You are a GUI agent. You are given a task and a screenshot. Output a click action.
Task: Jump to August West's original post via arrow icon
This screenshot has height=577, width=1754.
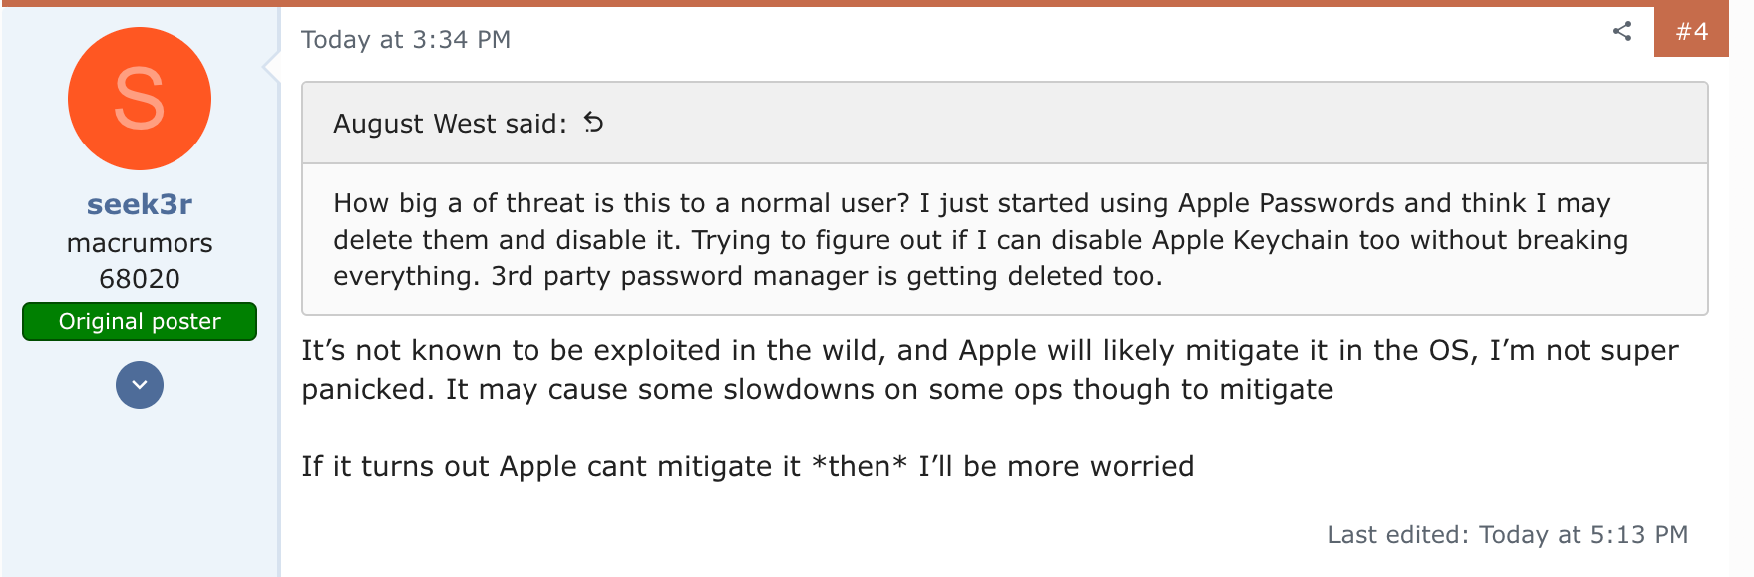click(593, 123)
